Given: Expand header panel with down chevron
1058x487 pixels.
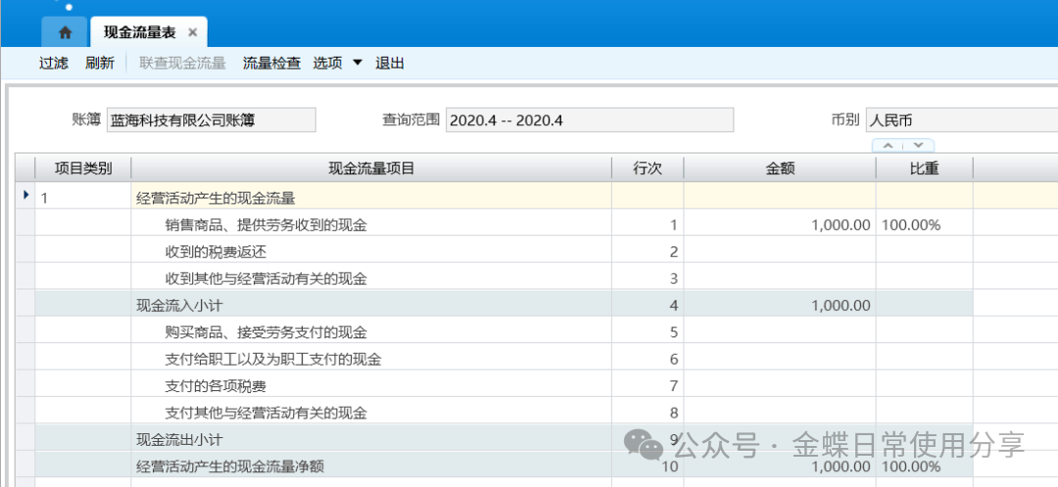Looking at the screenshot, I should point(918,145).
